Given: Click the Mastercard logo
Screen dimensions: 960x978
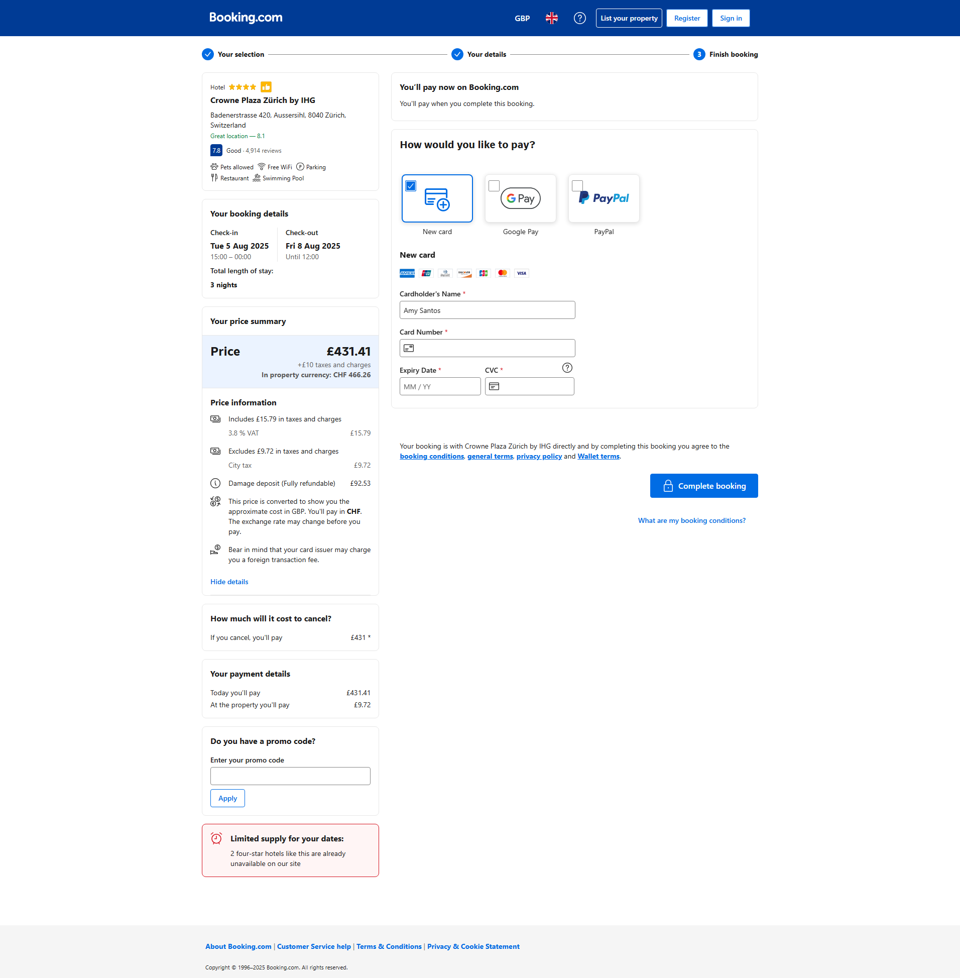Looking at the screenshot, I should tap(503, 273).
